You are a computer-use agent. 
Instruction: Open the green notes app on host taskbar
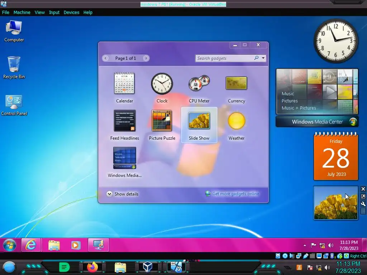point(65,267)
